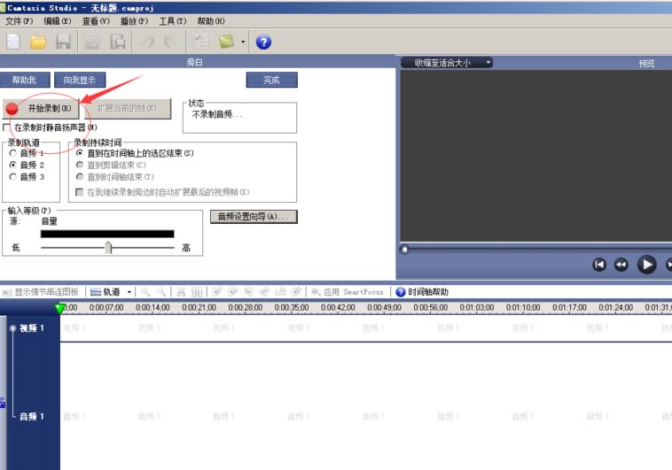The image size is (672, 470).
Task: Open the 音频设置向导(A) wizard button
Action: tap(254, 217)
